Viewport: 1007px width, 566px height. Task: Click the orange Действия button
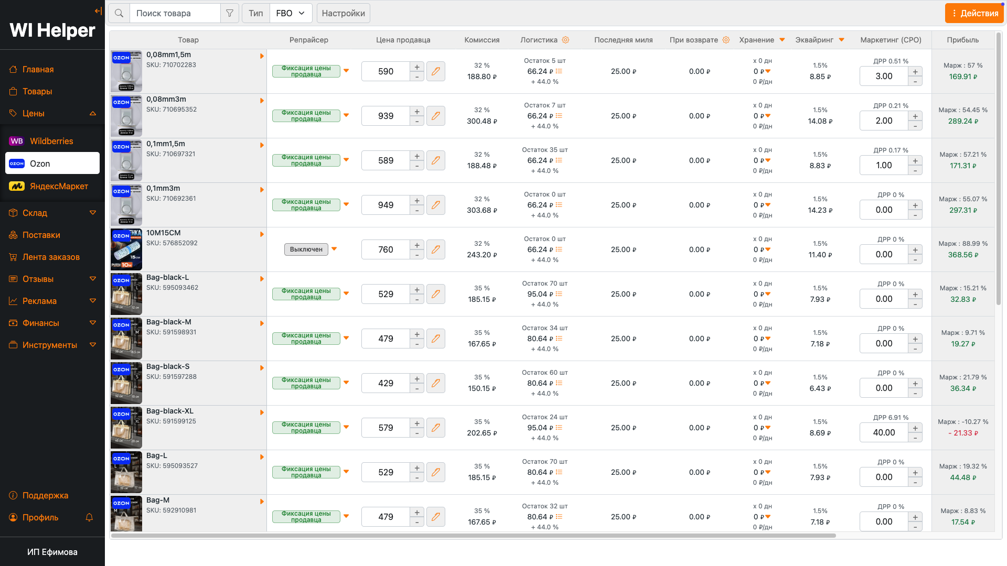[x=974, y=13]
